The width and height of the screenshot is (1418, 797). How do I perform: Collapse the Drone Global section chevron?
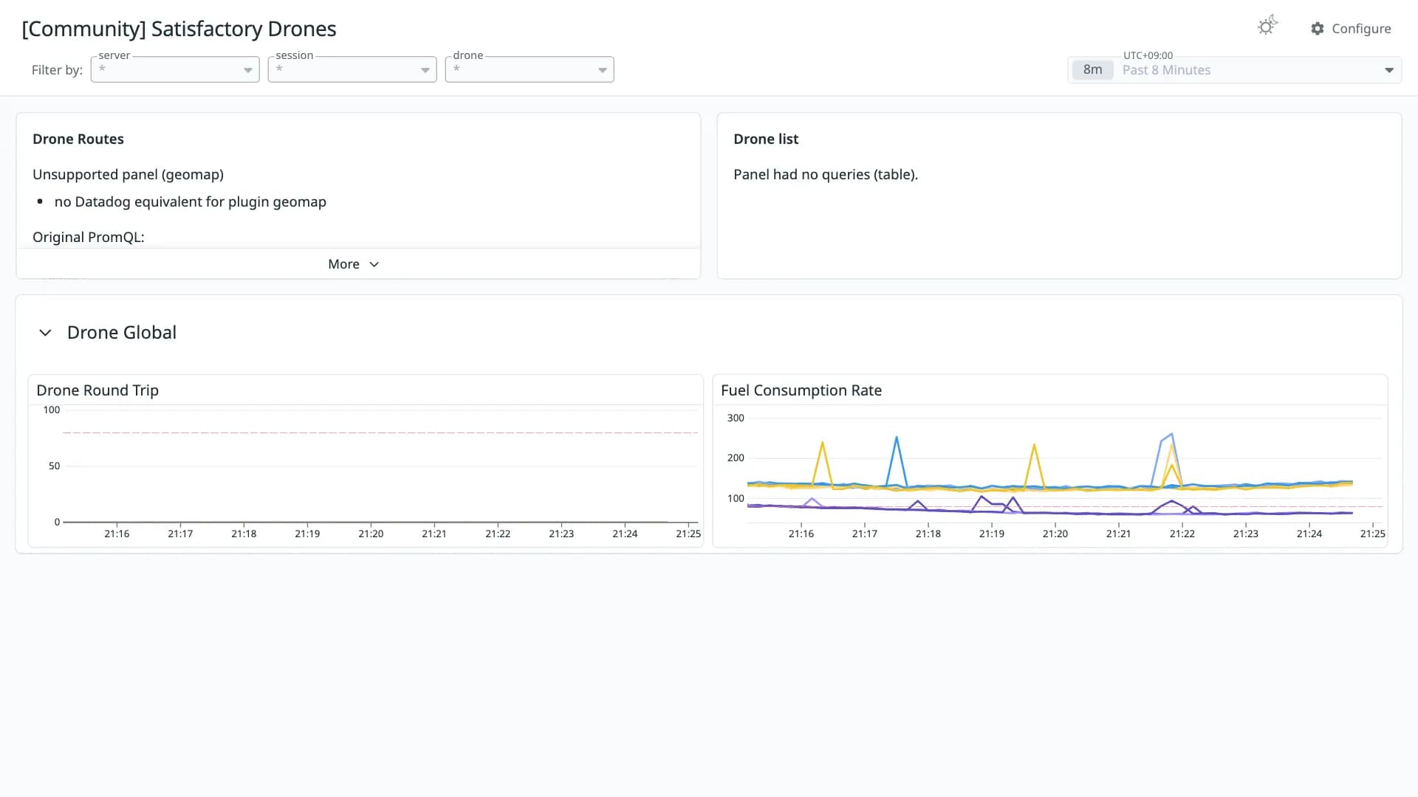[x=45, y=333]
